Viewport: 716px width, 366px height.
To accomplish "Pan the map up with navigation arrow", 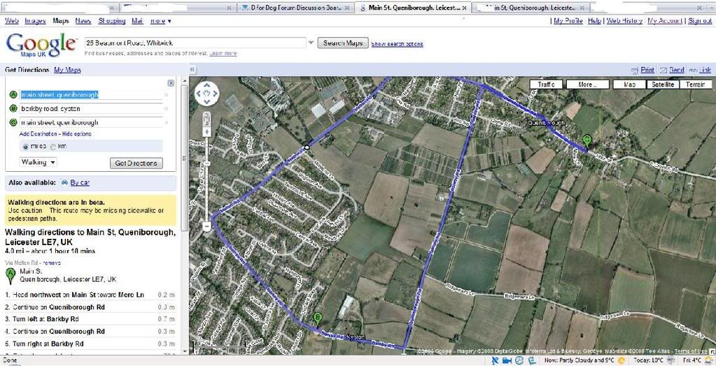I will point(207,86).
